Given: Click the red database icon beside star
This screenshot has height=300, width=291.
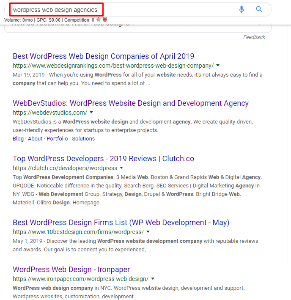Looking at the screenshot, I should [x=105, y=19].
